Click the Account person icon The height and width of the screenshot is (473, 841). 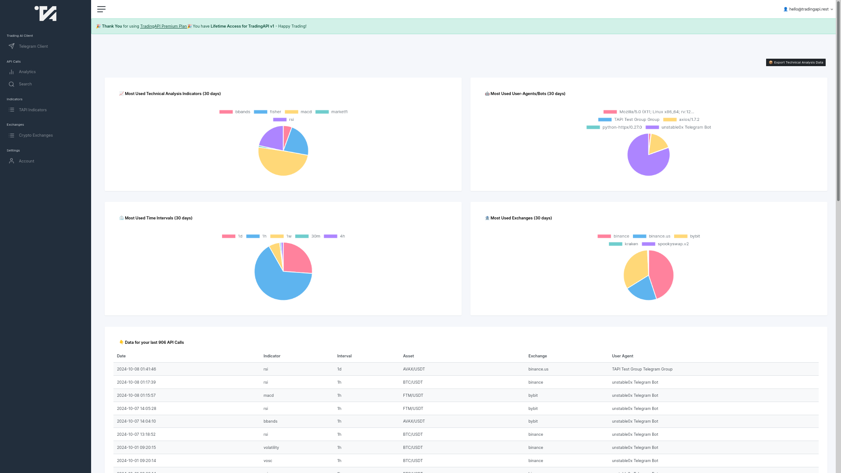pos(11,161)
